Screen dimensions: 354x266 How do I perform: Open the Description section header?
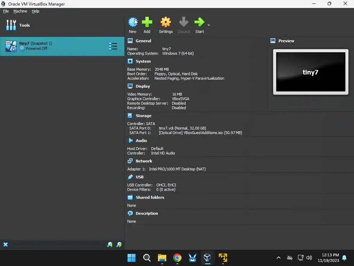[147, 213]
